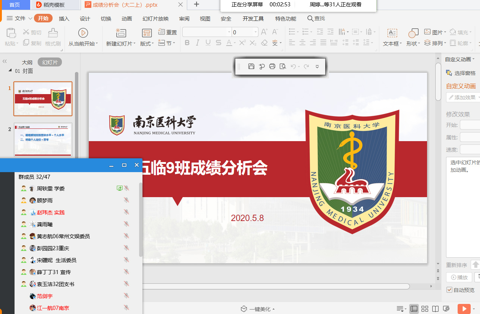The height and width of the screenshot is (314, 480).
Task: Click the clear formatting eraser icon
Action: coord(264,43)
